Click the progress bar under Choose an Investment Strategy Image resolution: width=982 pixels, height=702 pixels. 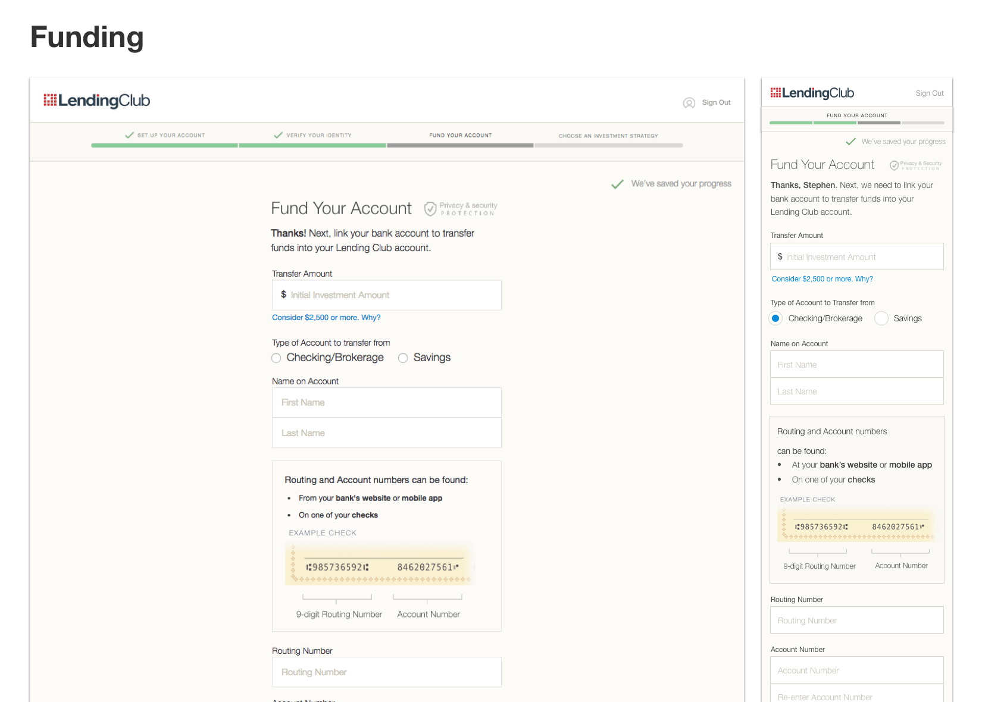coord(609,145)
